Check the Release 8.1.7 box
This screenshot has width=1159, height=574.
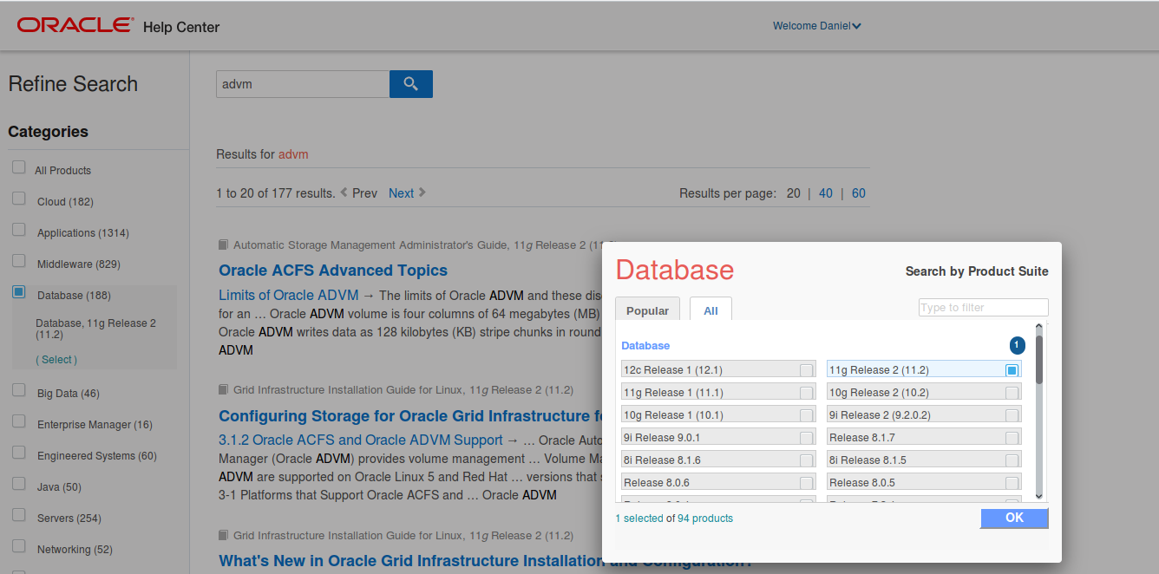click(1012, 438)
